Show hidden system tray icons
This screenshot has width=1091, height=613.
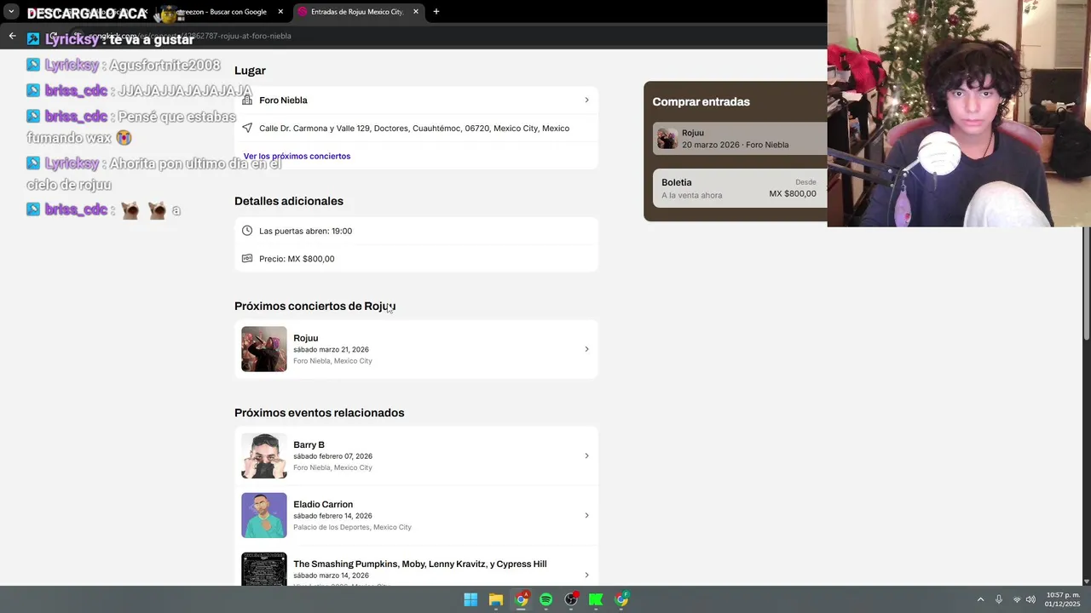[980, 599]
